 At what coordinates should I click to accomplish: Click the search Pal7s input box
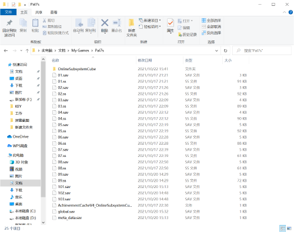tap(262, 50)
